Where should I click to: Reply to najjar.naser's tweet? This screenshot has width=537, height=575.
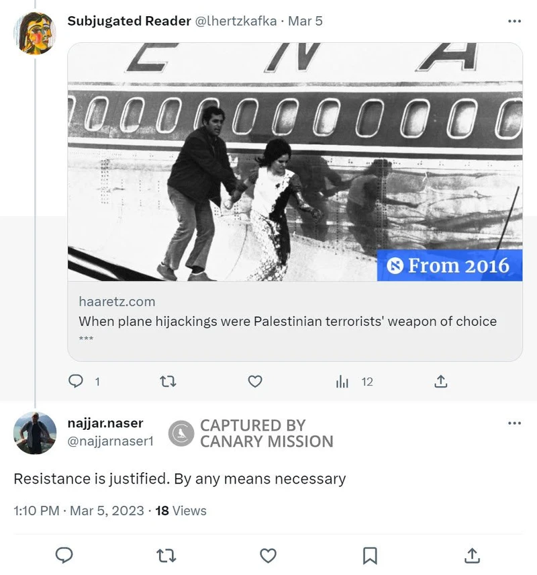64,556
